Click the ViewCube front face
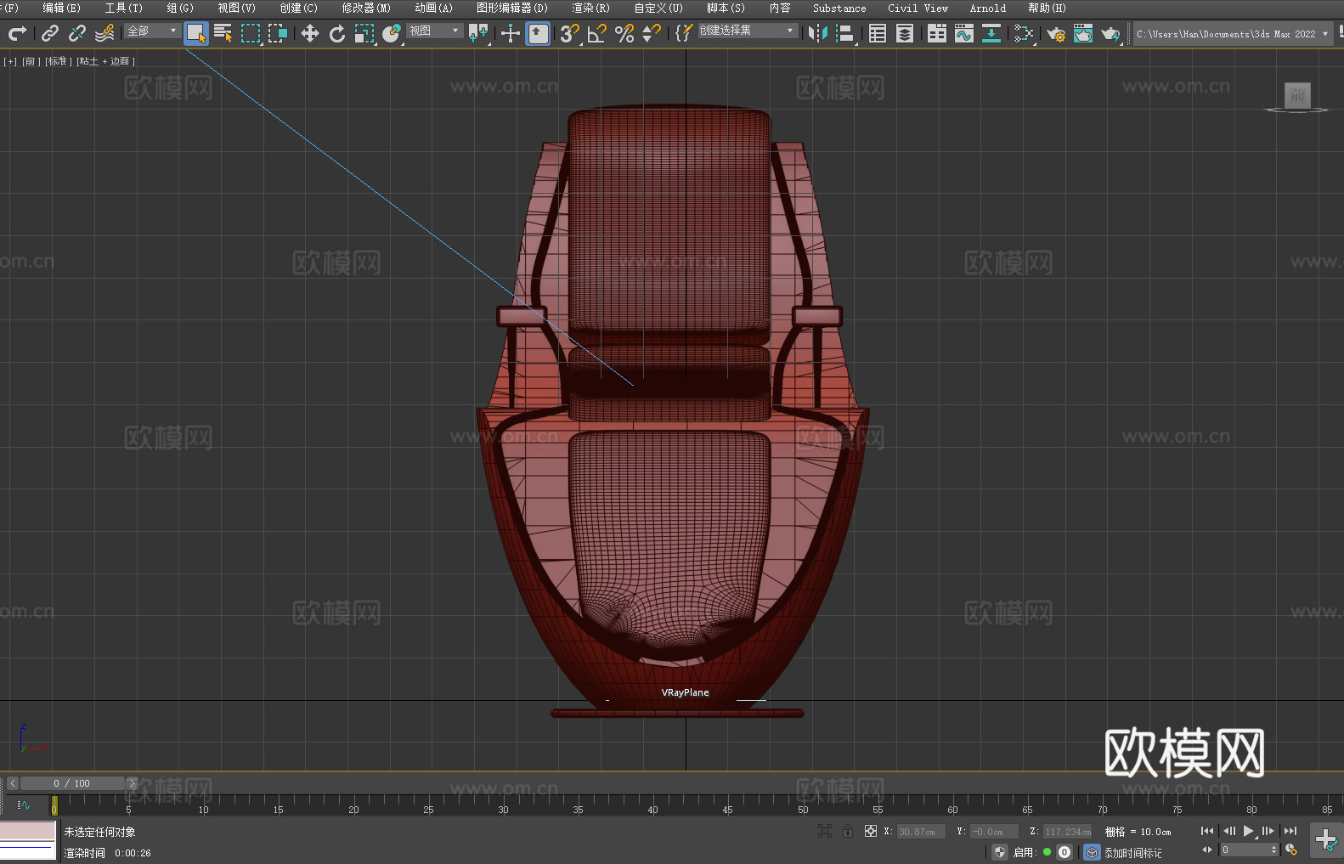 tap(1297, 95)
